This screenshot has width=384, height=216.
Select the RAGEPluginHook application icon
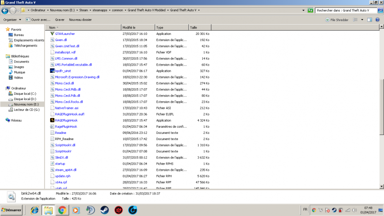52,120
